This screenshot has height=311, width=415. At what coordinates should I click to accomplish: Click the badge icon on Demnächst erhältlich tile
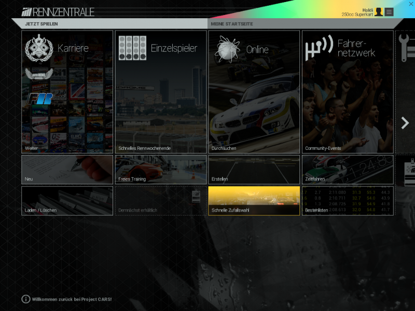(x=196, y=196)
